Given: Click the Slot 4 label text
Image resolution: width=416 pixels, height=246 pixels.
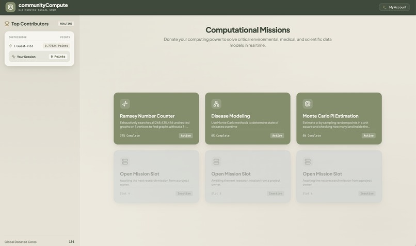Looking at the screenshot, I should click(x=125, y=194).
